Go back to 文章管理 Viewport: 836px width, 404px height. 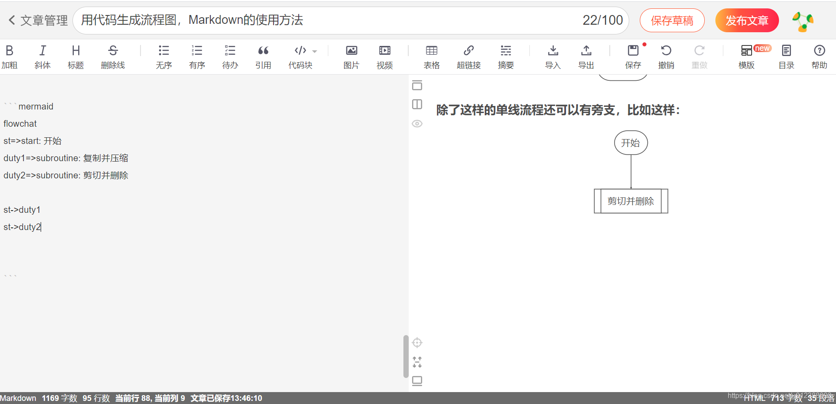[x=38, y=20]
